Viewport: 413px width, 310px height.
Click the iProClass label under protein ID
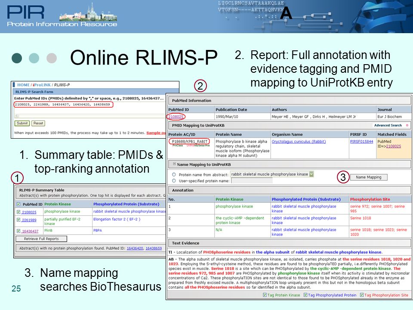(x=178, y=146)
